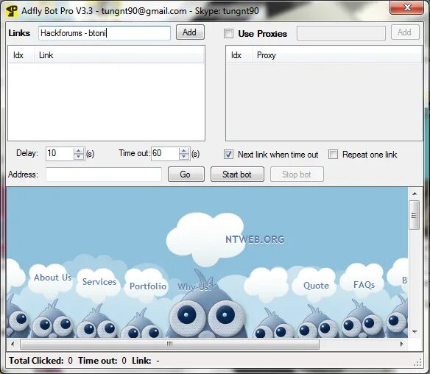
Task: Click the Time out value field
Action: pyautogui.click(x=165, y=153)
